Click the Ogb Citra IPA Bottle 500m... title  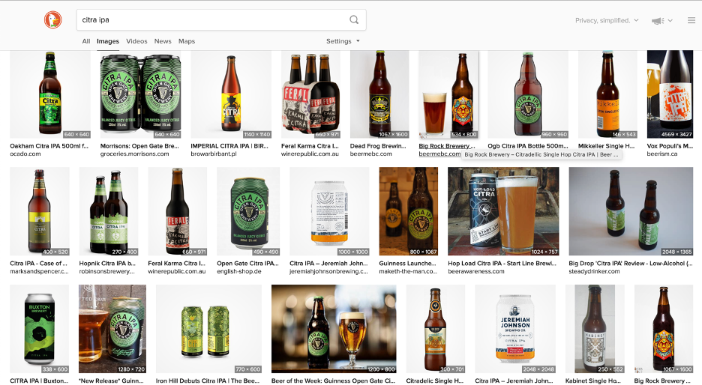click(528, 146)
